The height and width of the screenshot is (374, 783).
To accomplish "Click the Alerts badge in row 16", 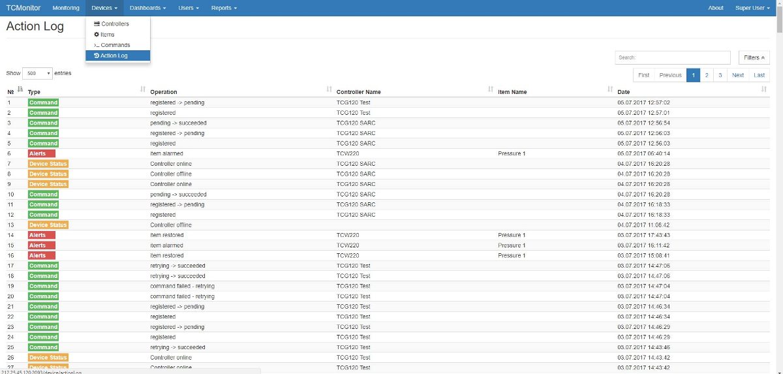I will click(42, 256).
